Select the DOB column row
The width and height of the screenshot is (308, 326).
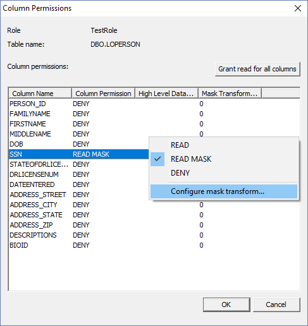79,144
